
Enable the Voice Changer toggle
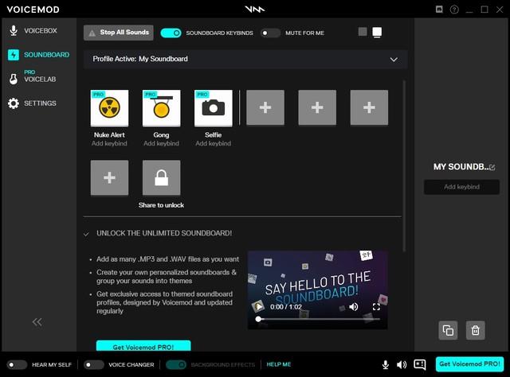click(94, 364)
